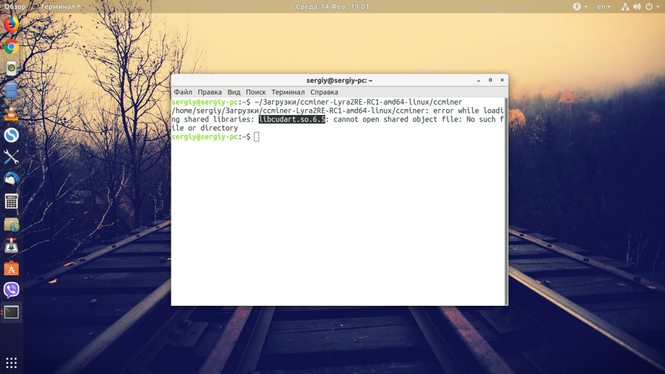Open the system utilities tool with wrench icon

point(10,156)
